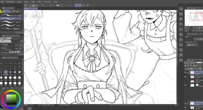Save the document using Save icon
Viewport: 203px width, 110px height.
click(37, 5)
